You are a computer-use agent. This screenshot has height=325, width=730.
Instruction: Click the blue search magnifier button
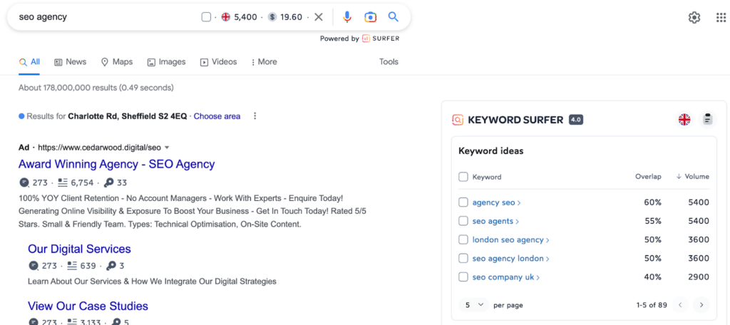point(394,17)
